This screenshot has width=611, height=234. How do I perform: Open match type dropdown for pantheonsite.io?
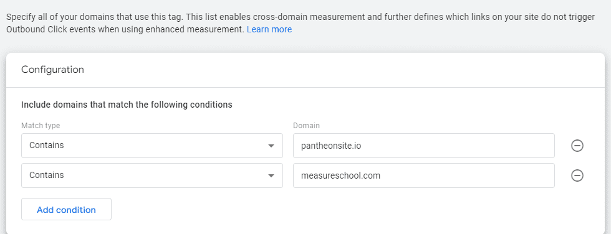pos(152,146)
